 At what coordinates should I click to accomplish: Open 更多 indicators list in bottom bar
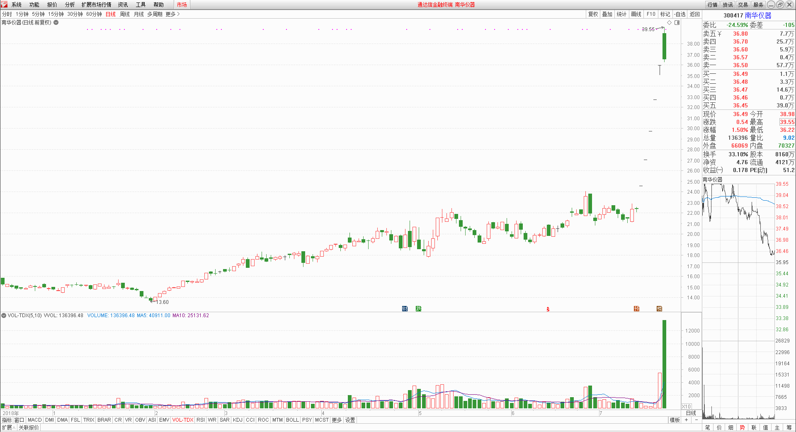click(x=337, y=420)
